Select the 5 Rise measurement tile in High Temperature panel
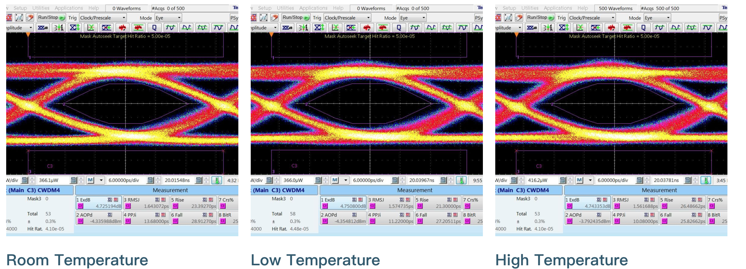 click(683, 203)
